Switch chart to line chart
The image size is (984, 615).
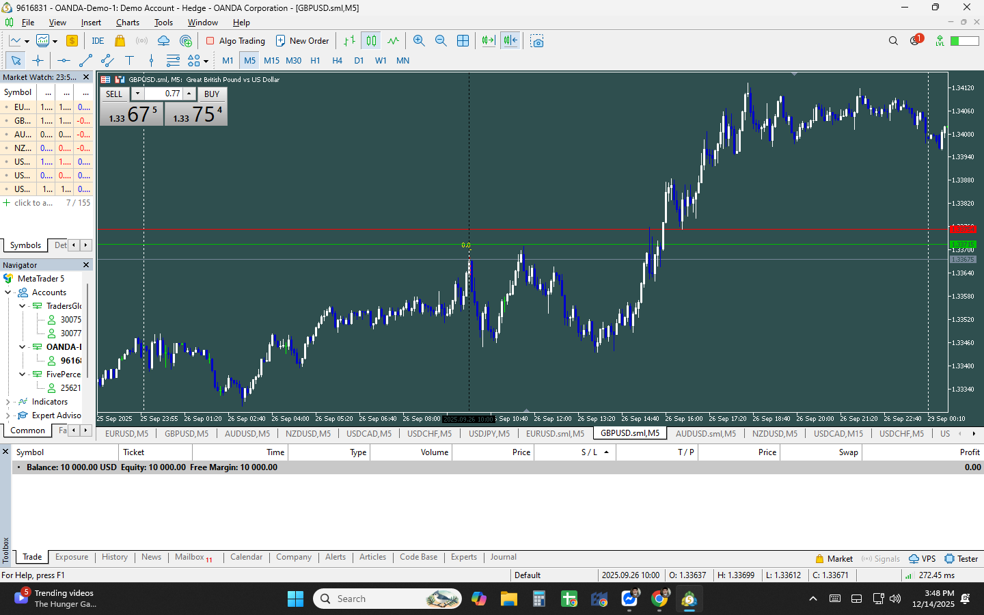point(393,41)
